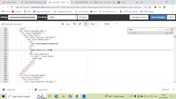Image resolution: width=176 pixels, height=99 pixels.
Task: Switch to the last Feane tab
Action: (127, 2)
